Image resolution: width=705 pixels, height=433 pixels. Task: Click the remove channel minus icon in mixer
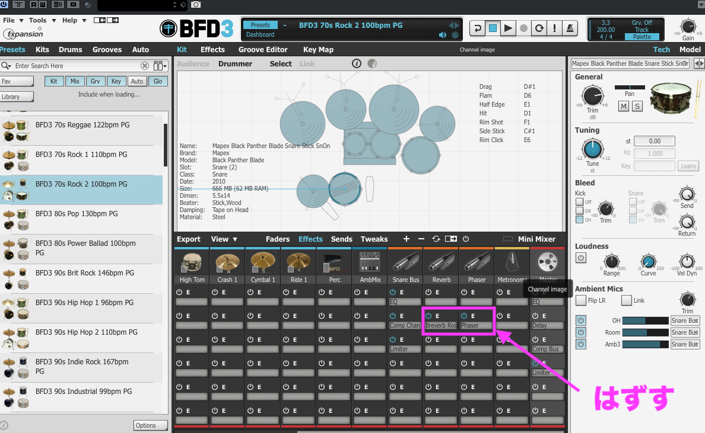pos(421,239)
